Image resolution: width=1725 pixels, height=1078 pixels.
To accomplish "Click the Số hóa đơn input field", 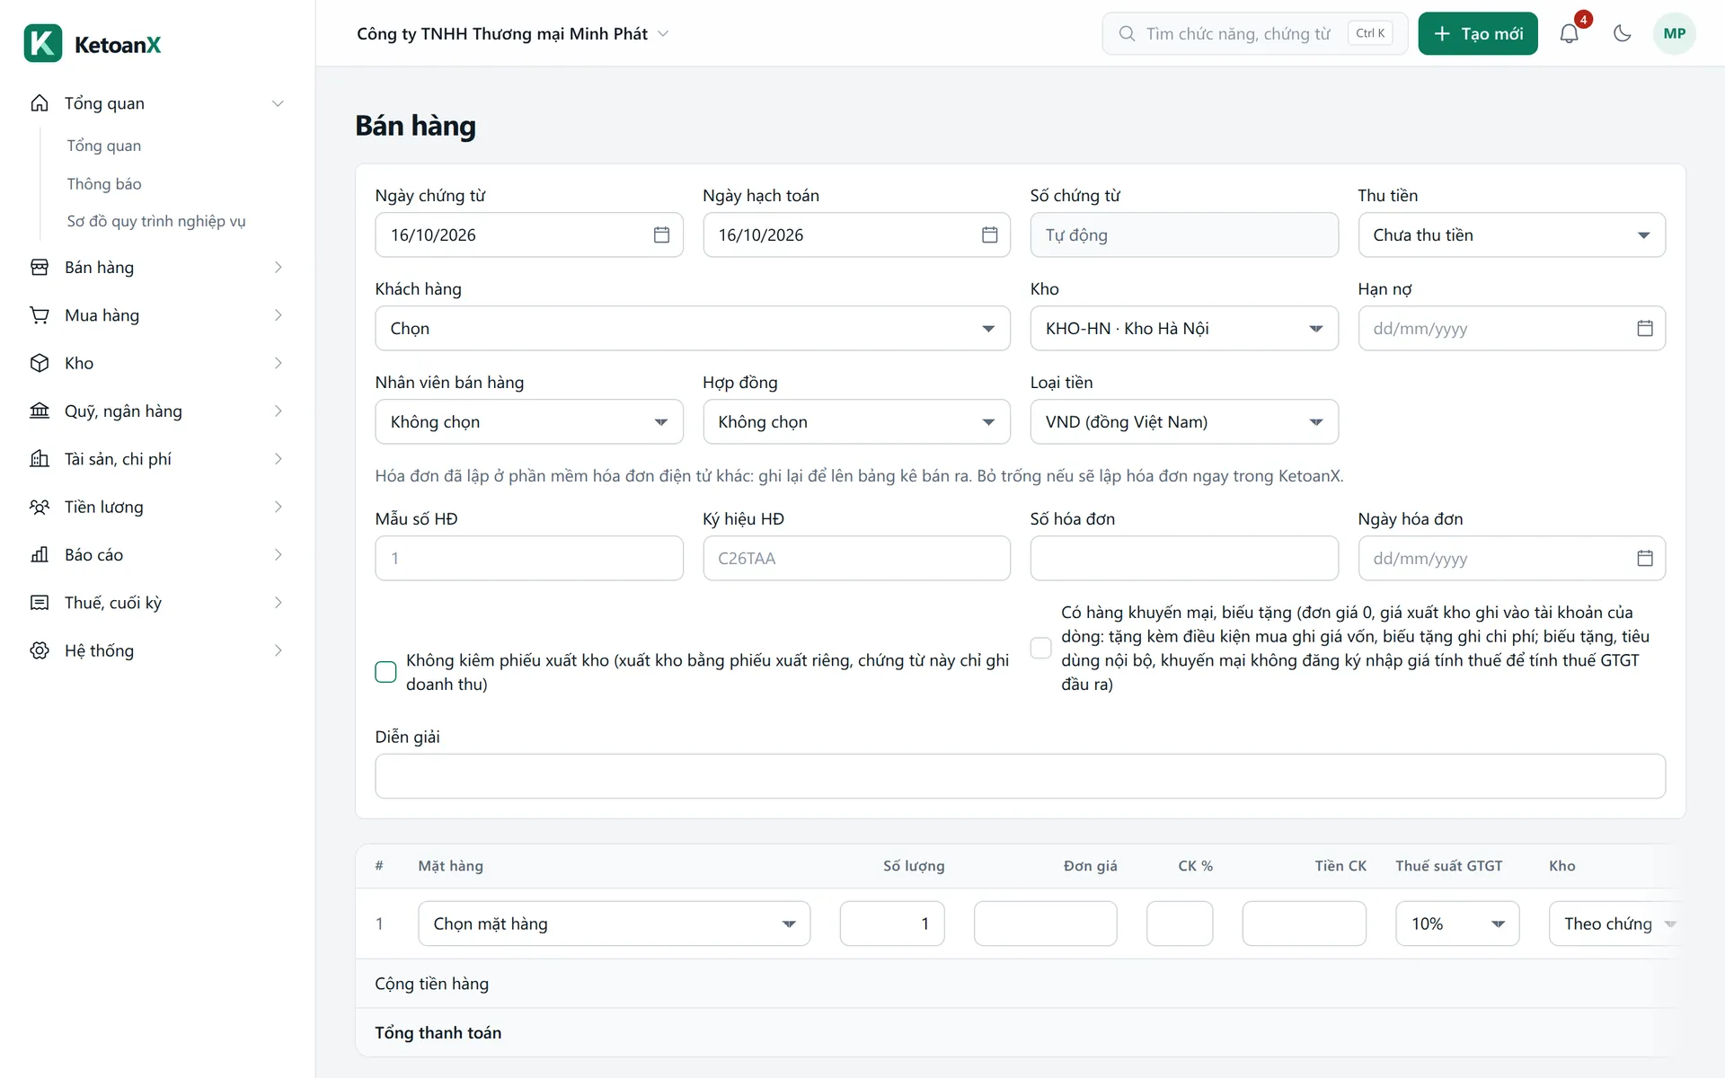I will (1183, 558).
